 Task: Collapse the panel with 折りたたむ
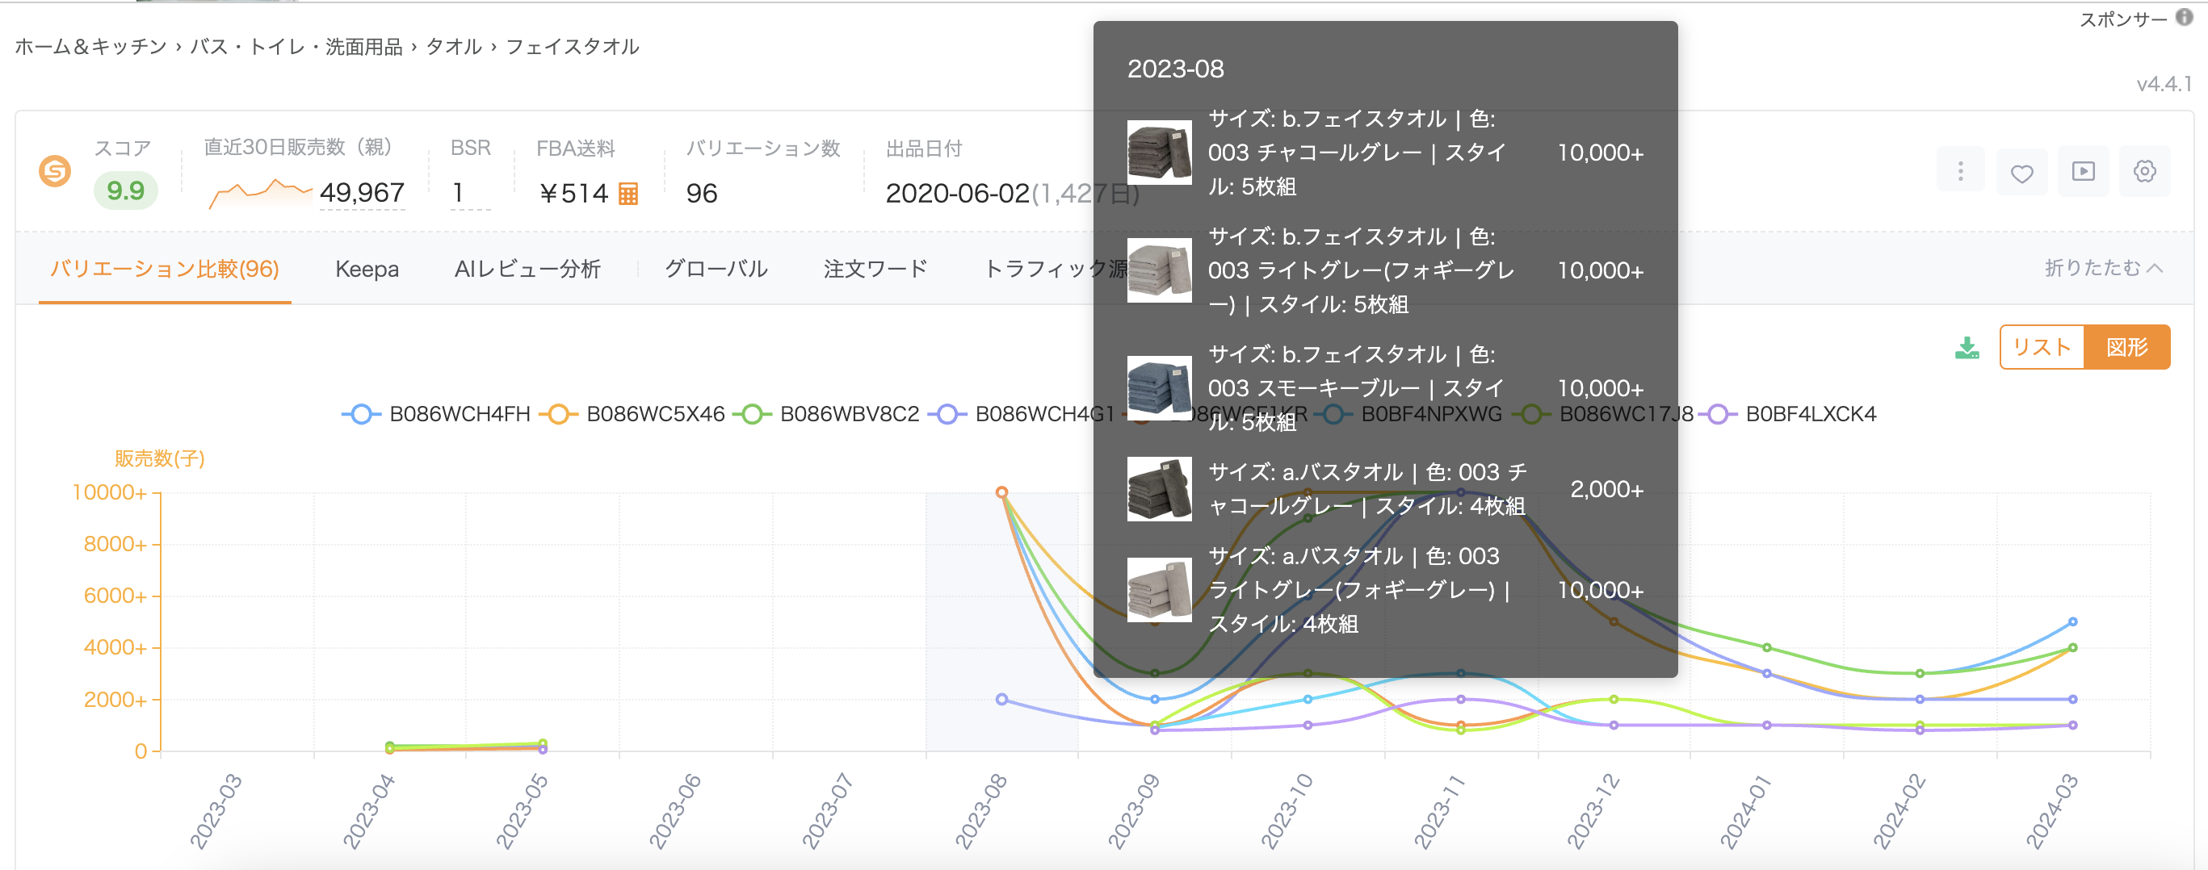[2105, 268]
